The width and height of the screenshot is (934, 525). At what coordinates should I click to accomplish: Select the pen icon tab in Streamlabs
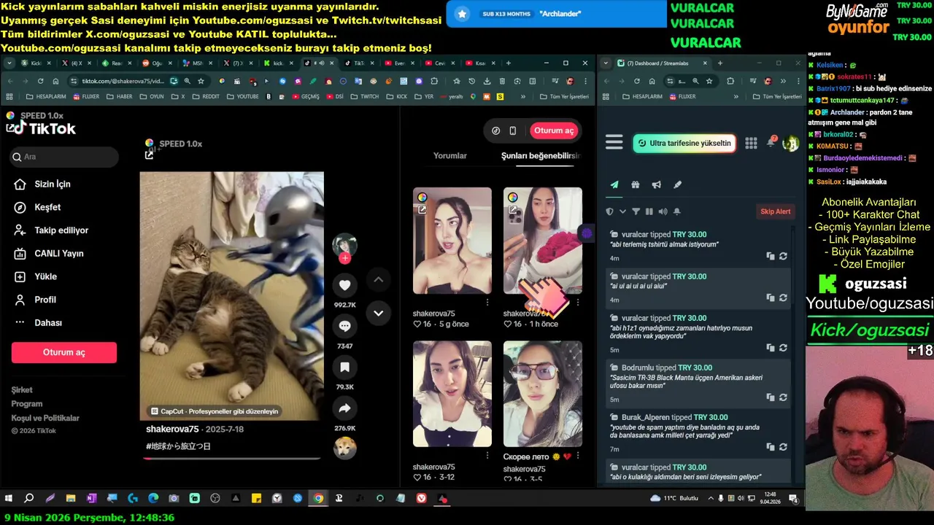(678, 185)
